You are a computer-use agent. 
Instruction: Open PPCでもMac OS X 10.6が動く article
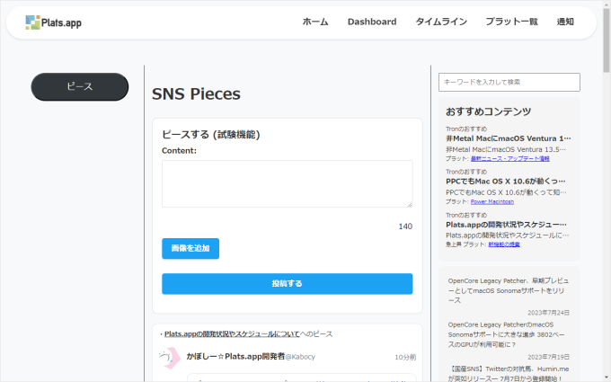[505, 182]
